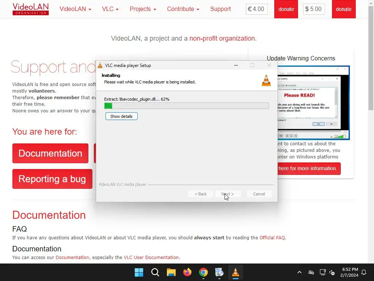Click the donate button next to the dollar amount
The image size is (374, 281).
pyautogui.click(x=344, y=9)
